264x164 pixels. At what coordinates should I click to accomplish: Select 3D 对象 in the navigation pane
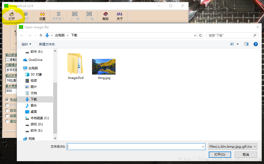(35, 74)
